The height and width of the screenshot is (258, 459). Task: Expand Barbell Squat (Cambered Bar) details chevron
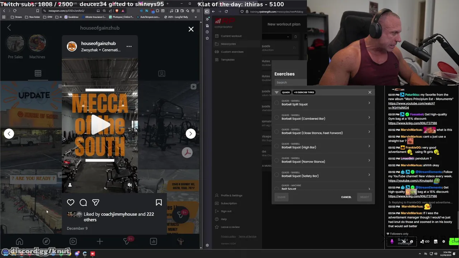369,117
